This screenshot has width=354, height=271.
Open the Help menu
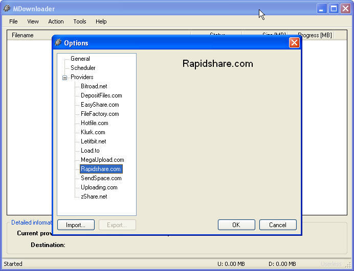click(101, 21)
